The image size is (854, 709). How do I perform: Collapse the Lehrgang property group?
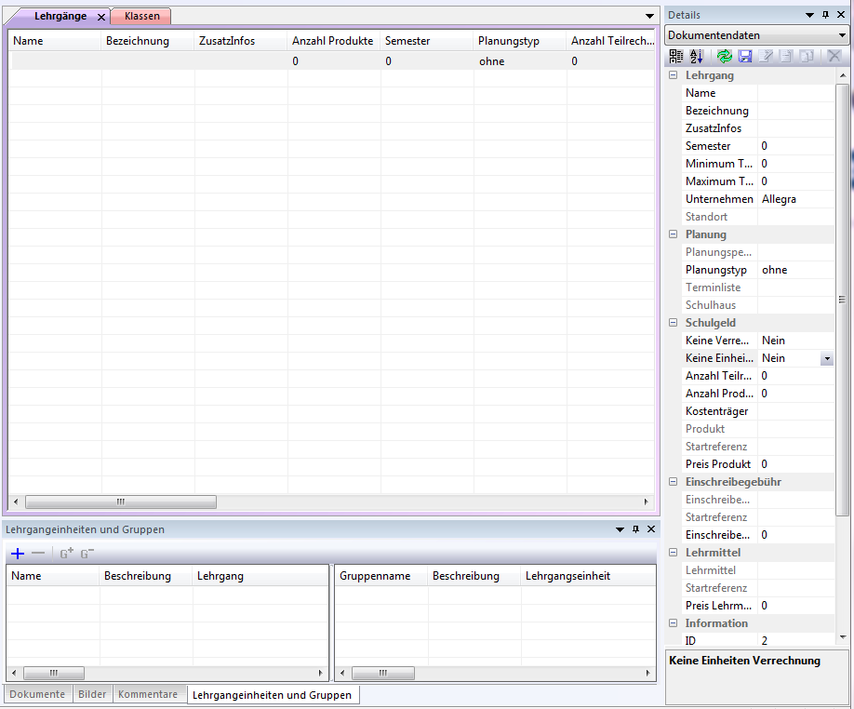[673, 75]
